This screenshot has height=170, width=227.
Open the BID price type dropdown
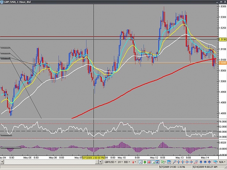pyautogui.click(x=127, y=162)
